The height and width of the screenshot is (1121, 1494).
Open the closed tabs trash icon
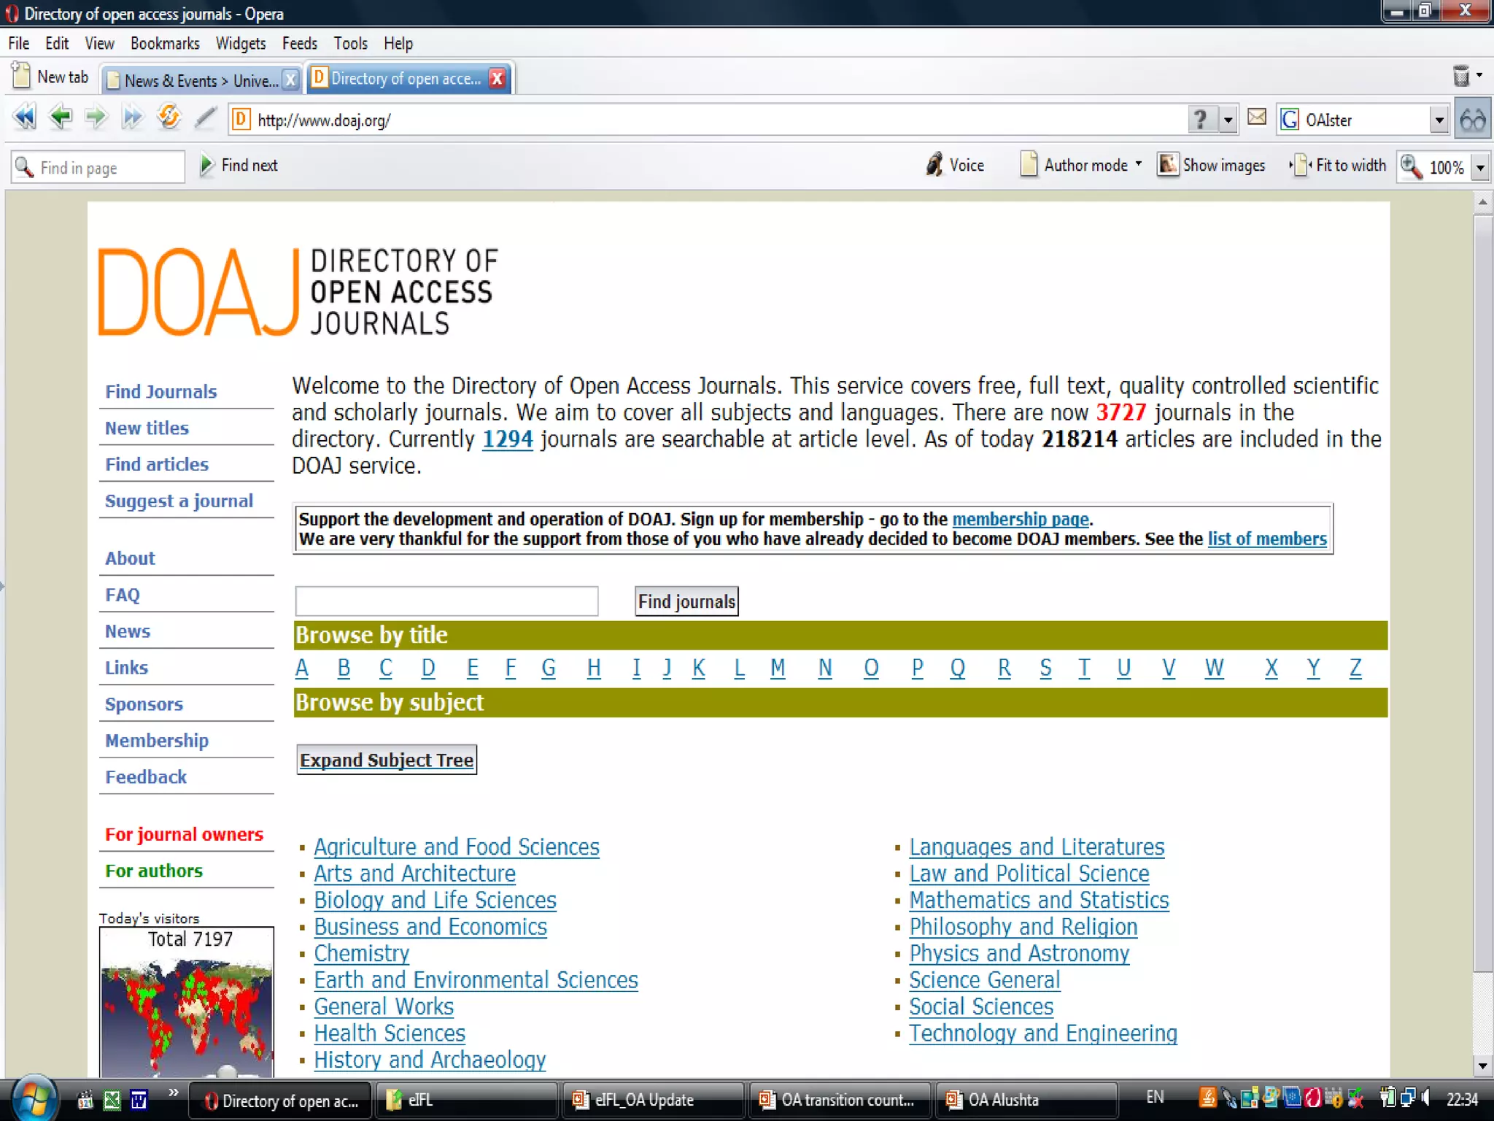[x=1461, y=76]
